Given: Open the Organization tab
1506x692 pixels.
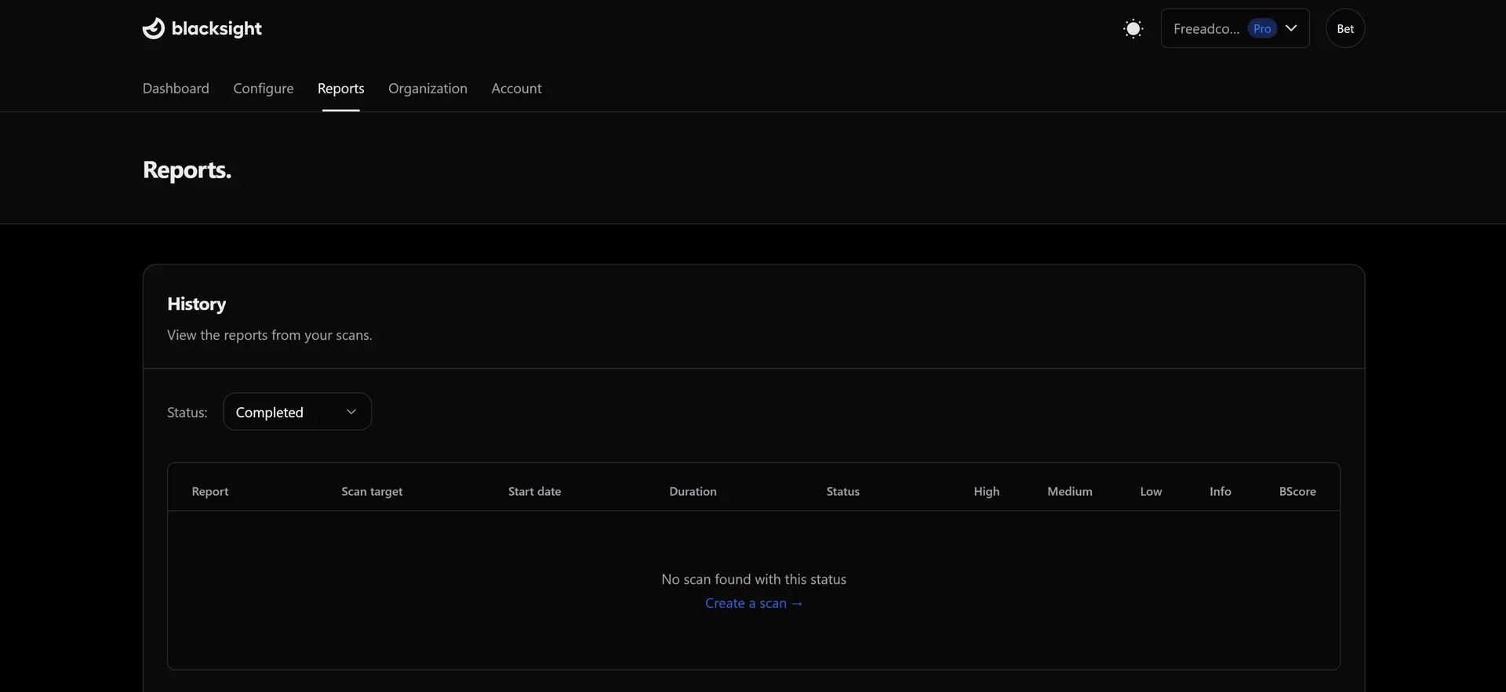Looking at the screenshot, I should [x=427, y=89].
